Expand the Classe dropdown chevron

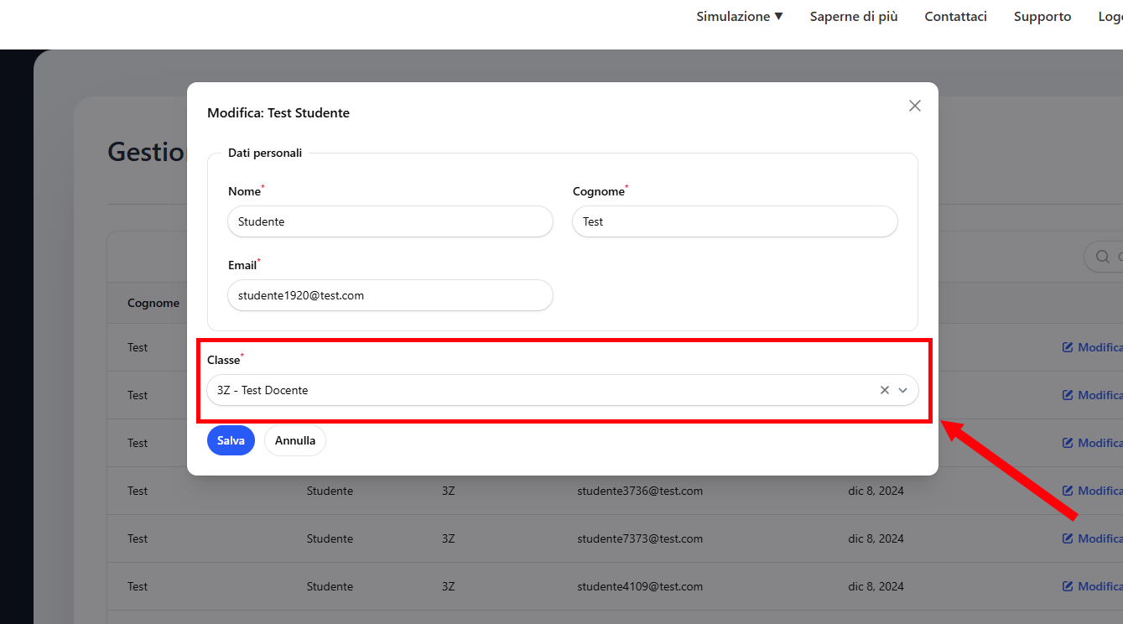pos(903,390)
